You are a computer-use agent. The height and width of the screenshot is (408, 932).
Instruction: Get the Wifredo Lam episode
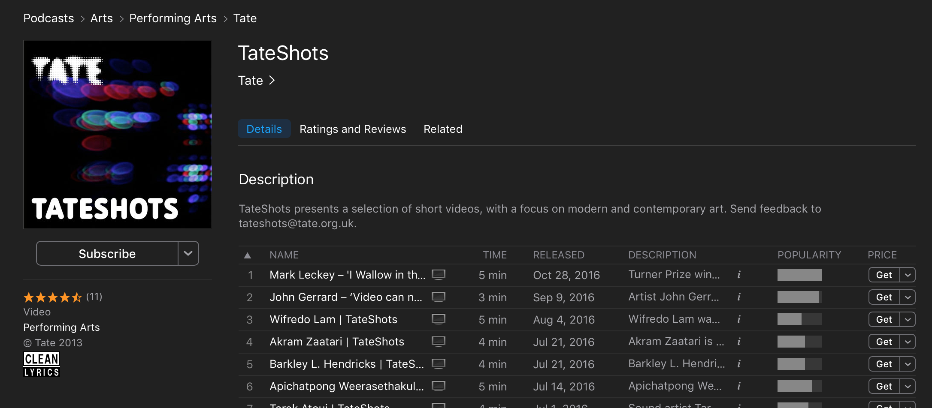pos(884,319)
